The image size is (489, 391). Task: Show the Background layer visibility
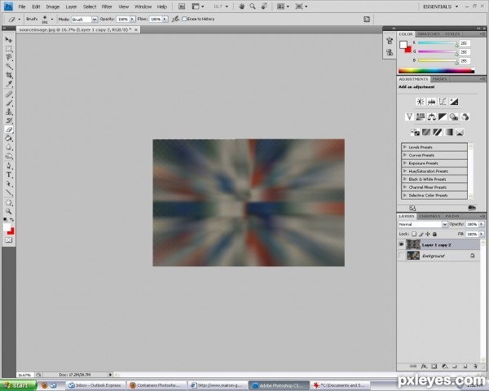pyautogui.click(x=401, y=256)
